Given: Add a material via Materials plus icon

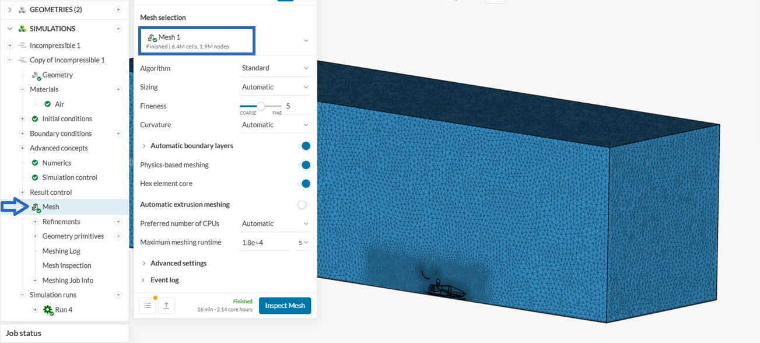Looking at the screenshot, I should point(118,89).
